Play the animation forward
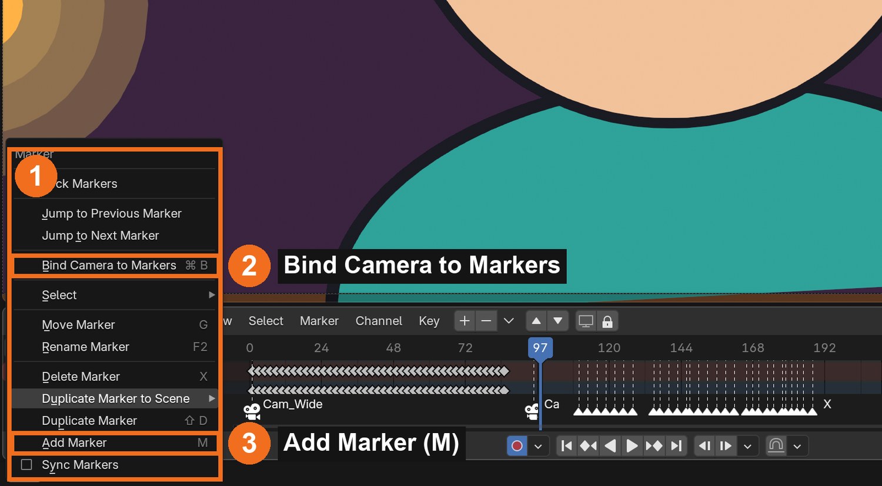The height and width of the screenshot is (486, 882). (632, 446)
